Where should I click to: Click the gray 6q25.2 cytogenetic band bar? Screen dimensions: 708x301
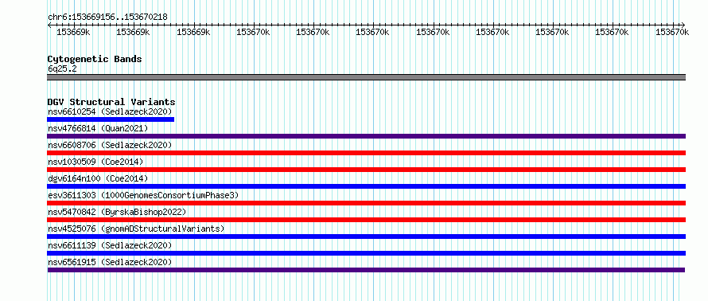coord(366,77)
